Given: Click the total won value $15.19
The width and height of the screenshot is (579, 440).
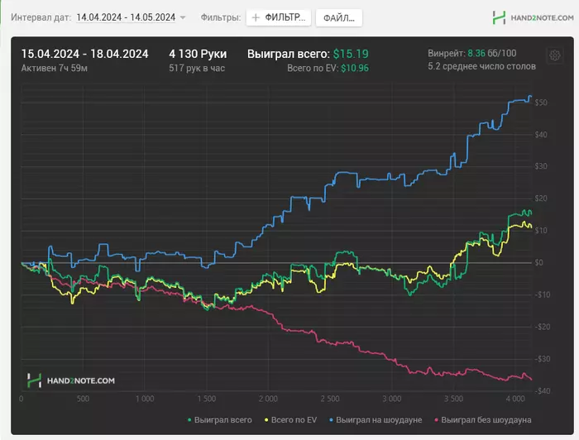Looking at the screenshot, I should [351, 54].
